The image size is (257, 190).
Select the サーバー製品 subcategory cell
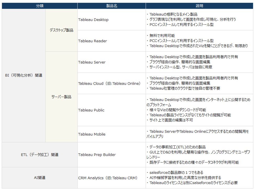[61, 97]
